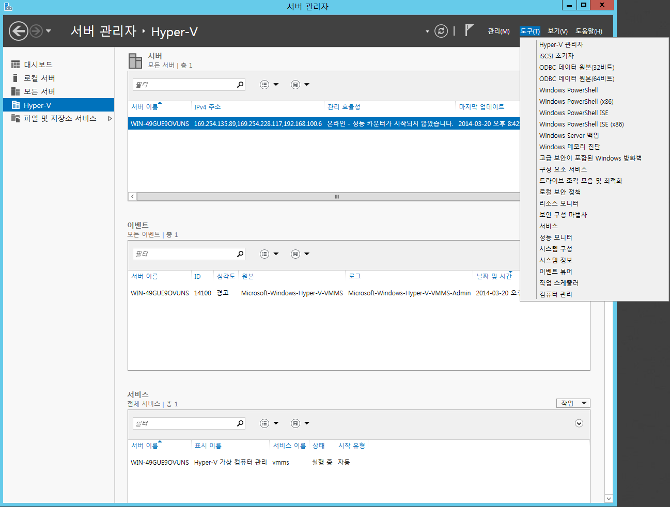
Task: Open save query dropdown in 서버 section
Action: coord(307,85)
